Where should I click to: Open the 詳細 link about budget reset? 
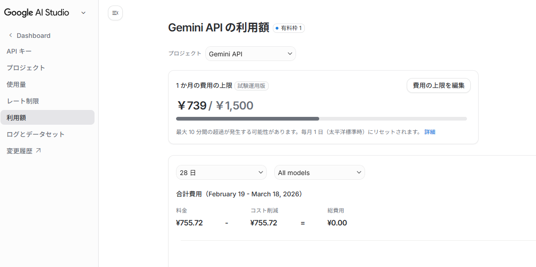click(x=430, y=132)
